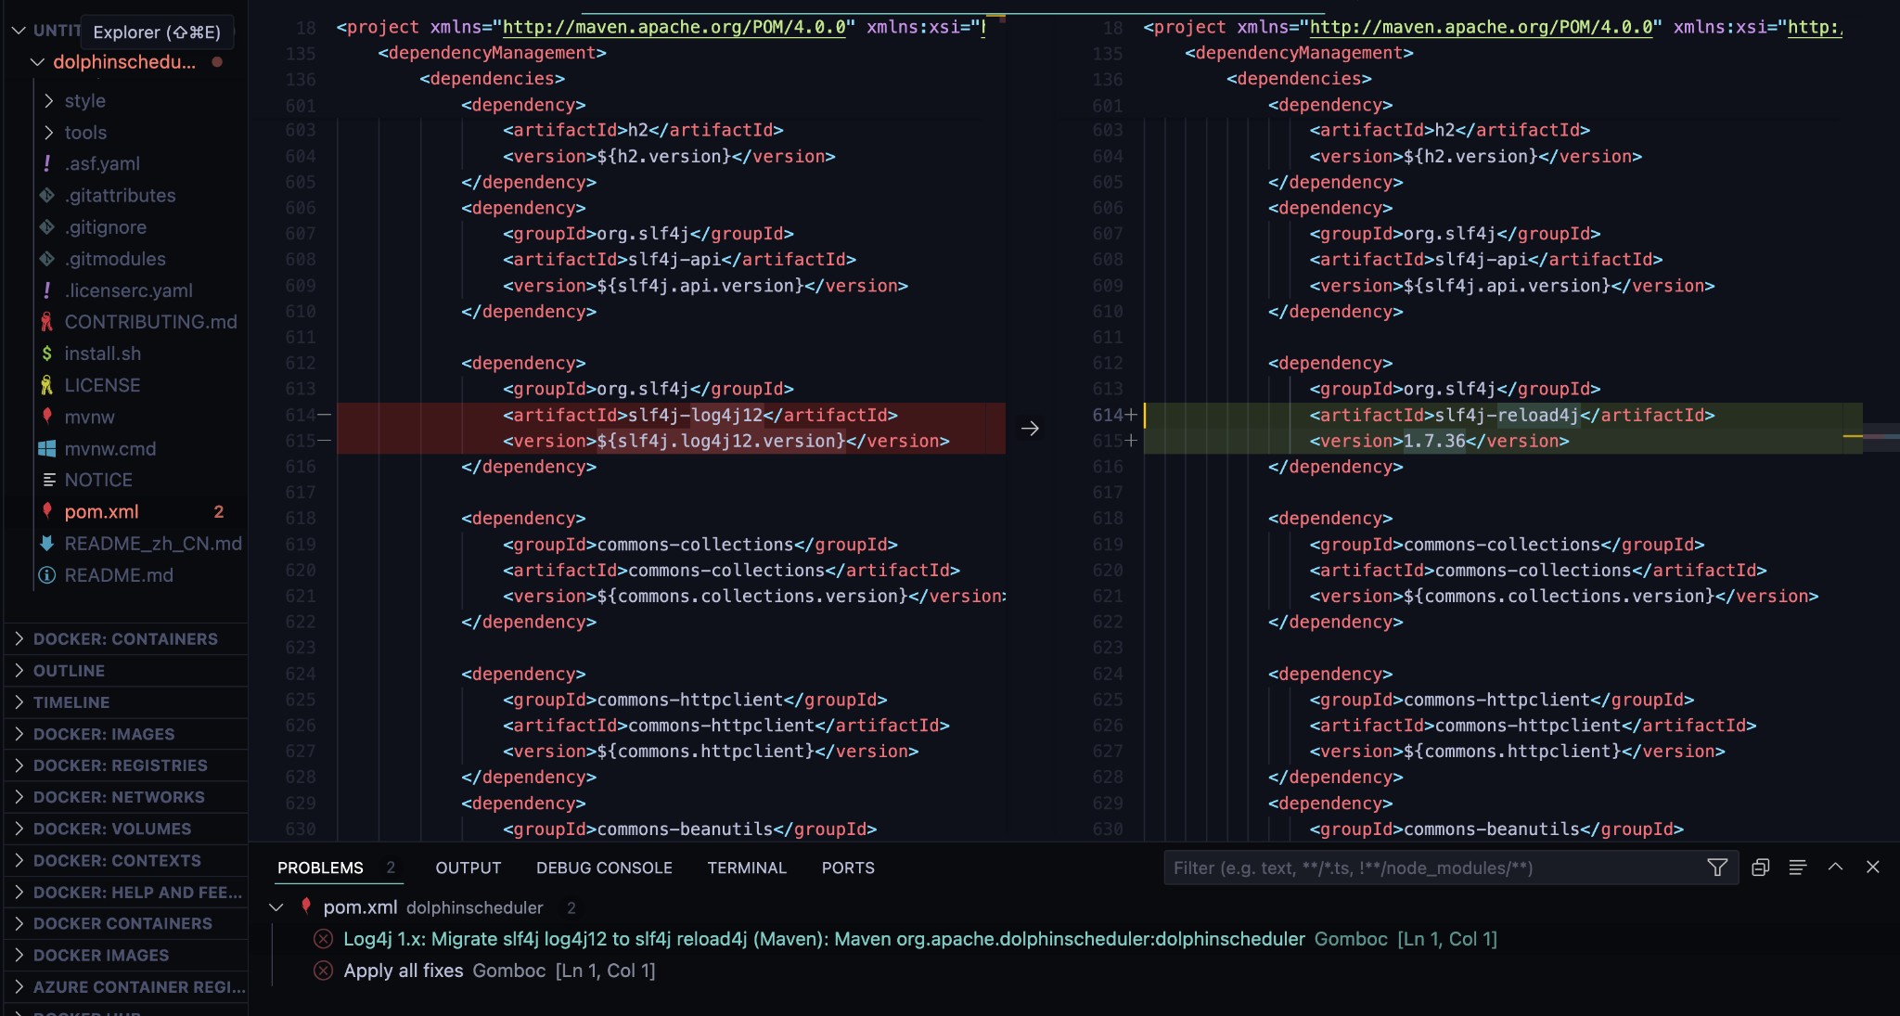Open pom.xml in the file explorer

point(101,511)
